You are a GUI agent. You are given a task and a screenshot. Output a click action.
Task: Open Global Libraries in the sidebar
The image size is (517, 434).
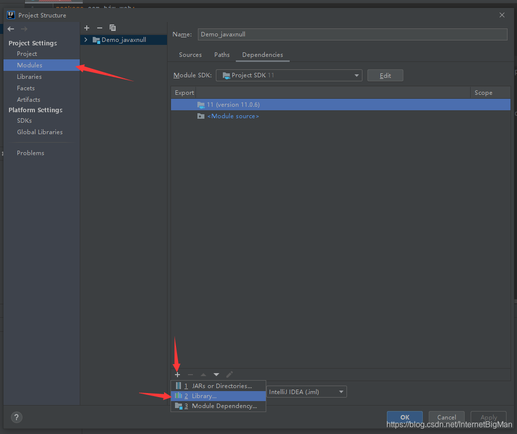coord(39,132)
